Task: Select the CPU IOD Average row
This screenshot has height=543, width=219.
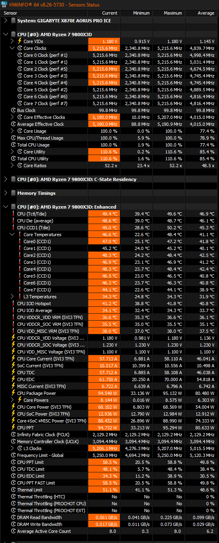Action: [109, 310]
